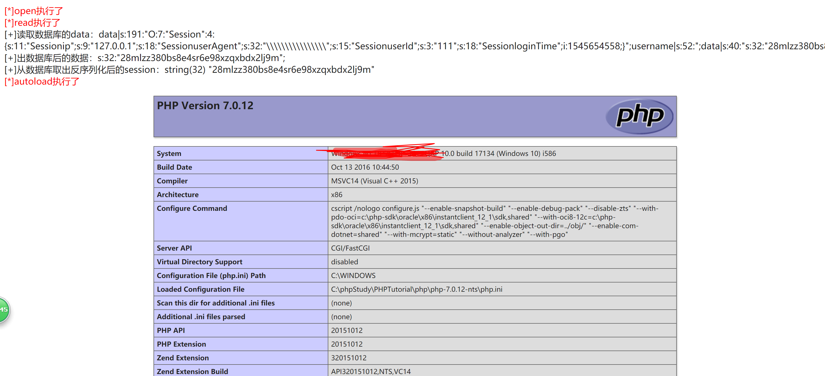The height and width of the screenshot is (376, 825).
Task: Click the PHP logo image
Action: tap(639, 116)
